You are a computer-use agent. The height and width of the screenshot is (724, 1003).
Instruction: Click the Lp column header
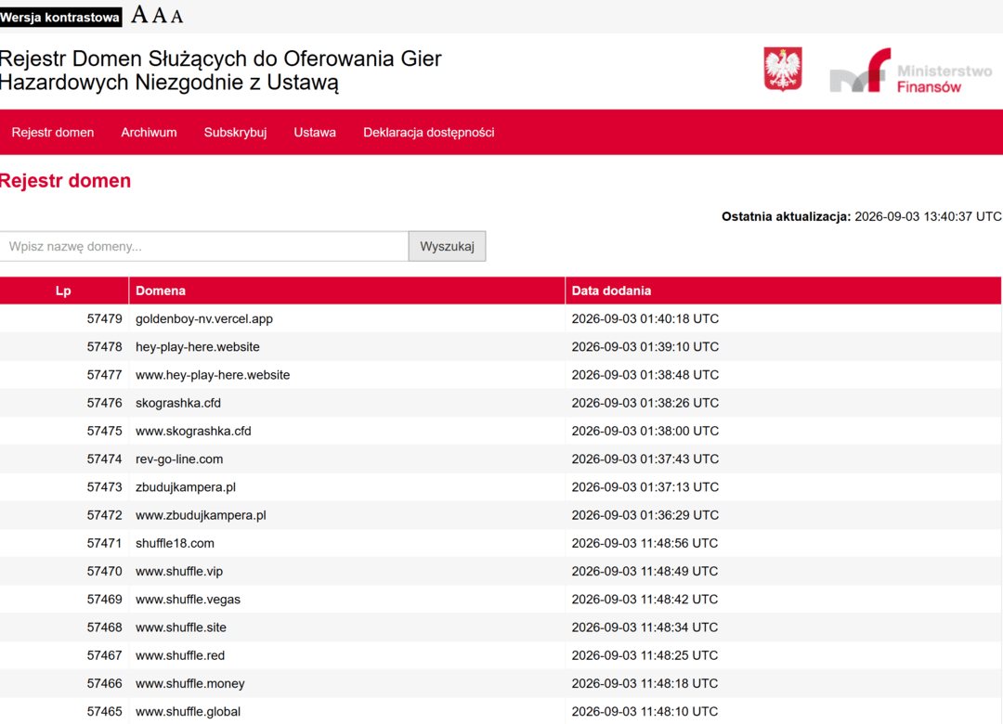[63, 291]
